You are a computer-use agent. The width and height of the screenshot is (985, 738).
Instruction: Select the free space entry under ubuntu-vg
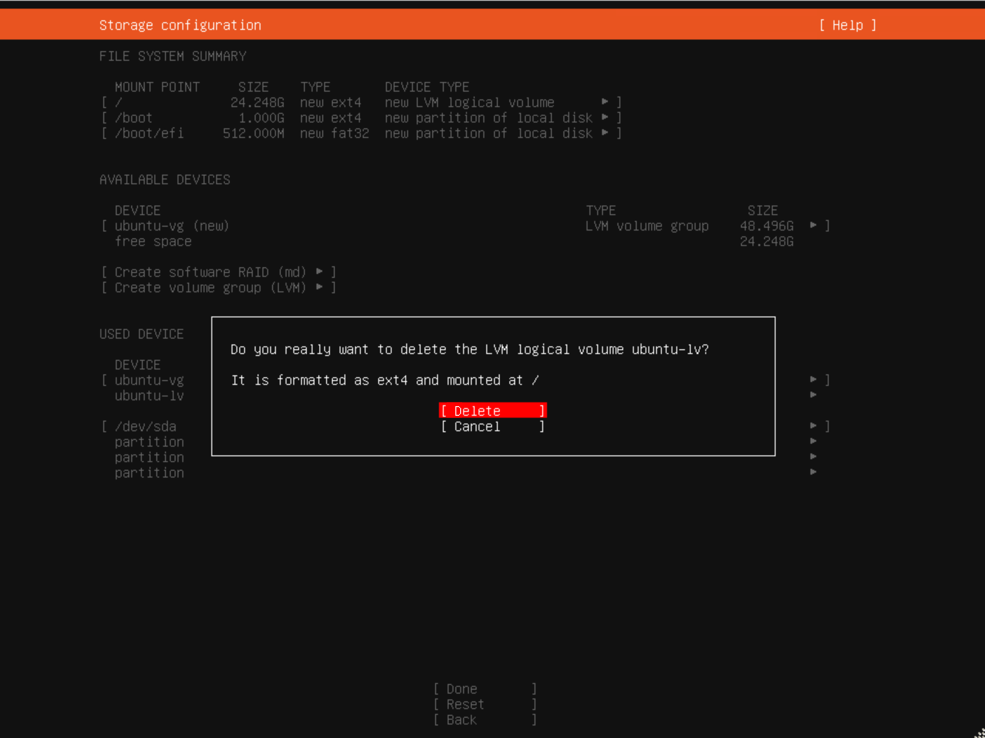click(x=153, y=241)
